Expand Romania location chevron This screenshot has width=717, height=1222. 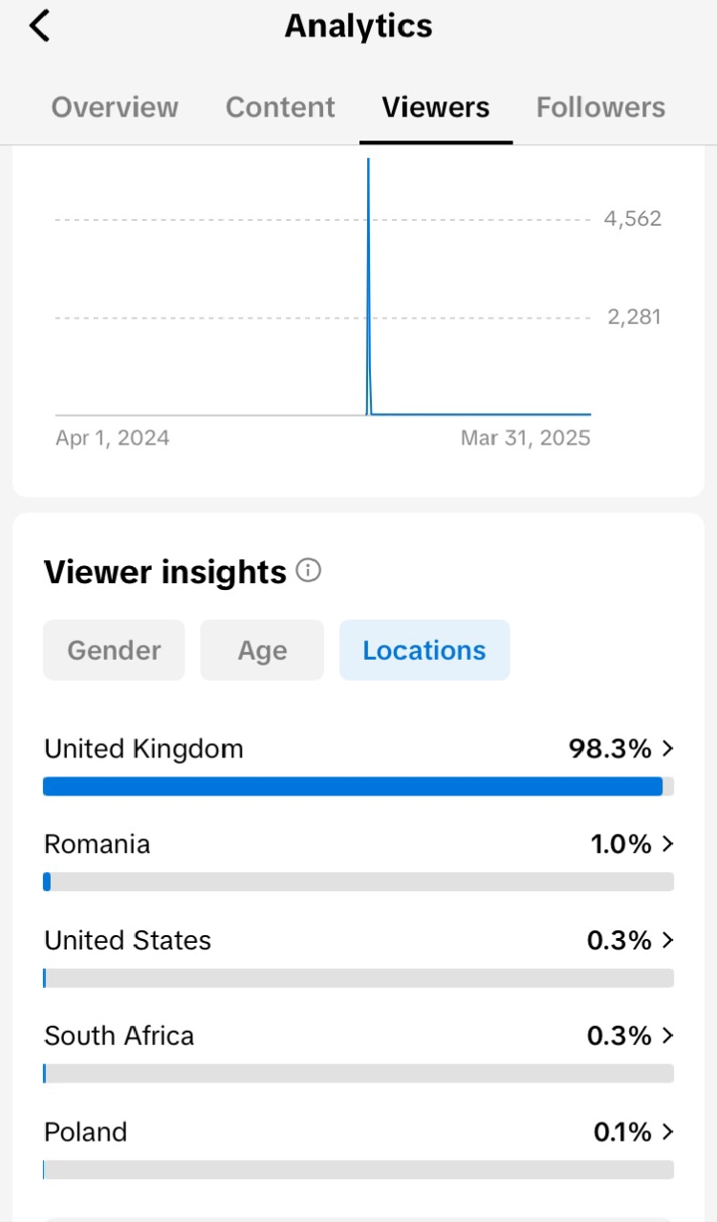667,844
